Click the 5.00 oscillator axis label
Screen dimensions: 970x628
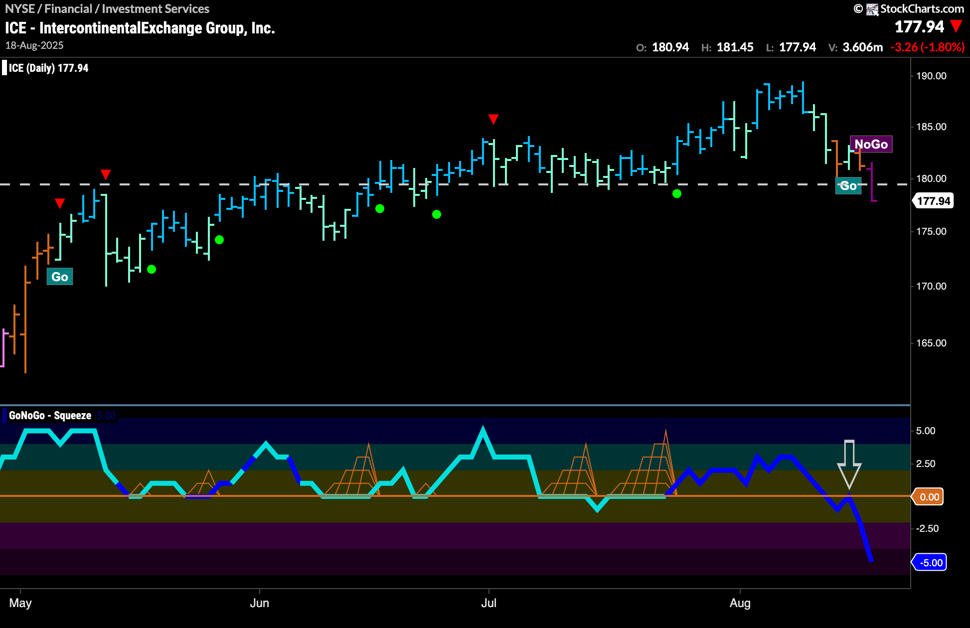(x=926, y=431)
